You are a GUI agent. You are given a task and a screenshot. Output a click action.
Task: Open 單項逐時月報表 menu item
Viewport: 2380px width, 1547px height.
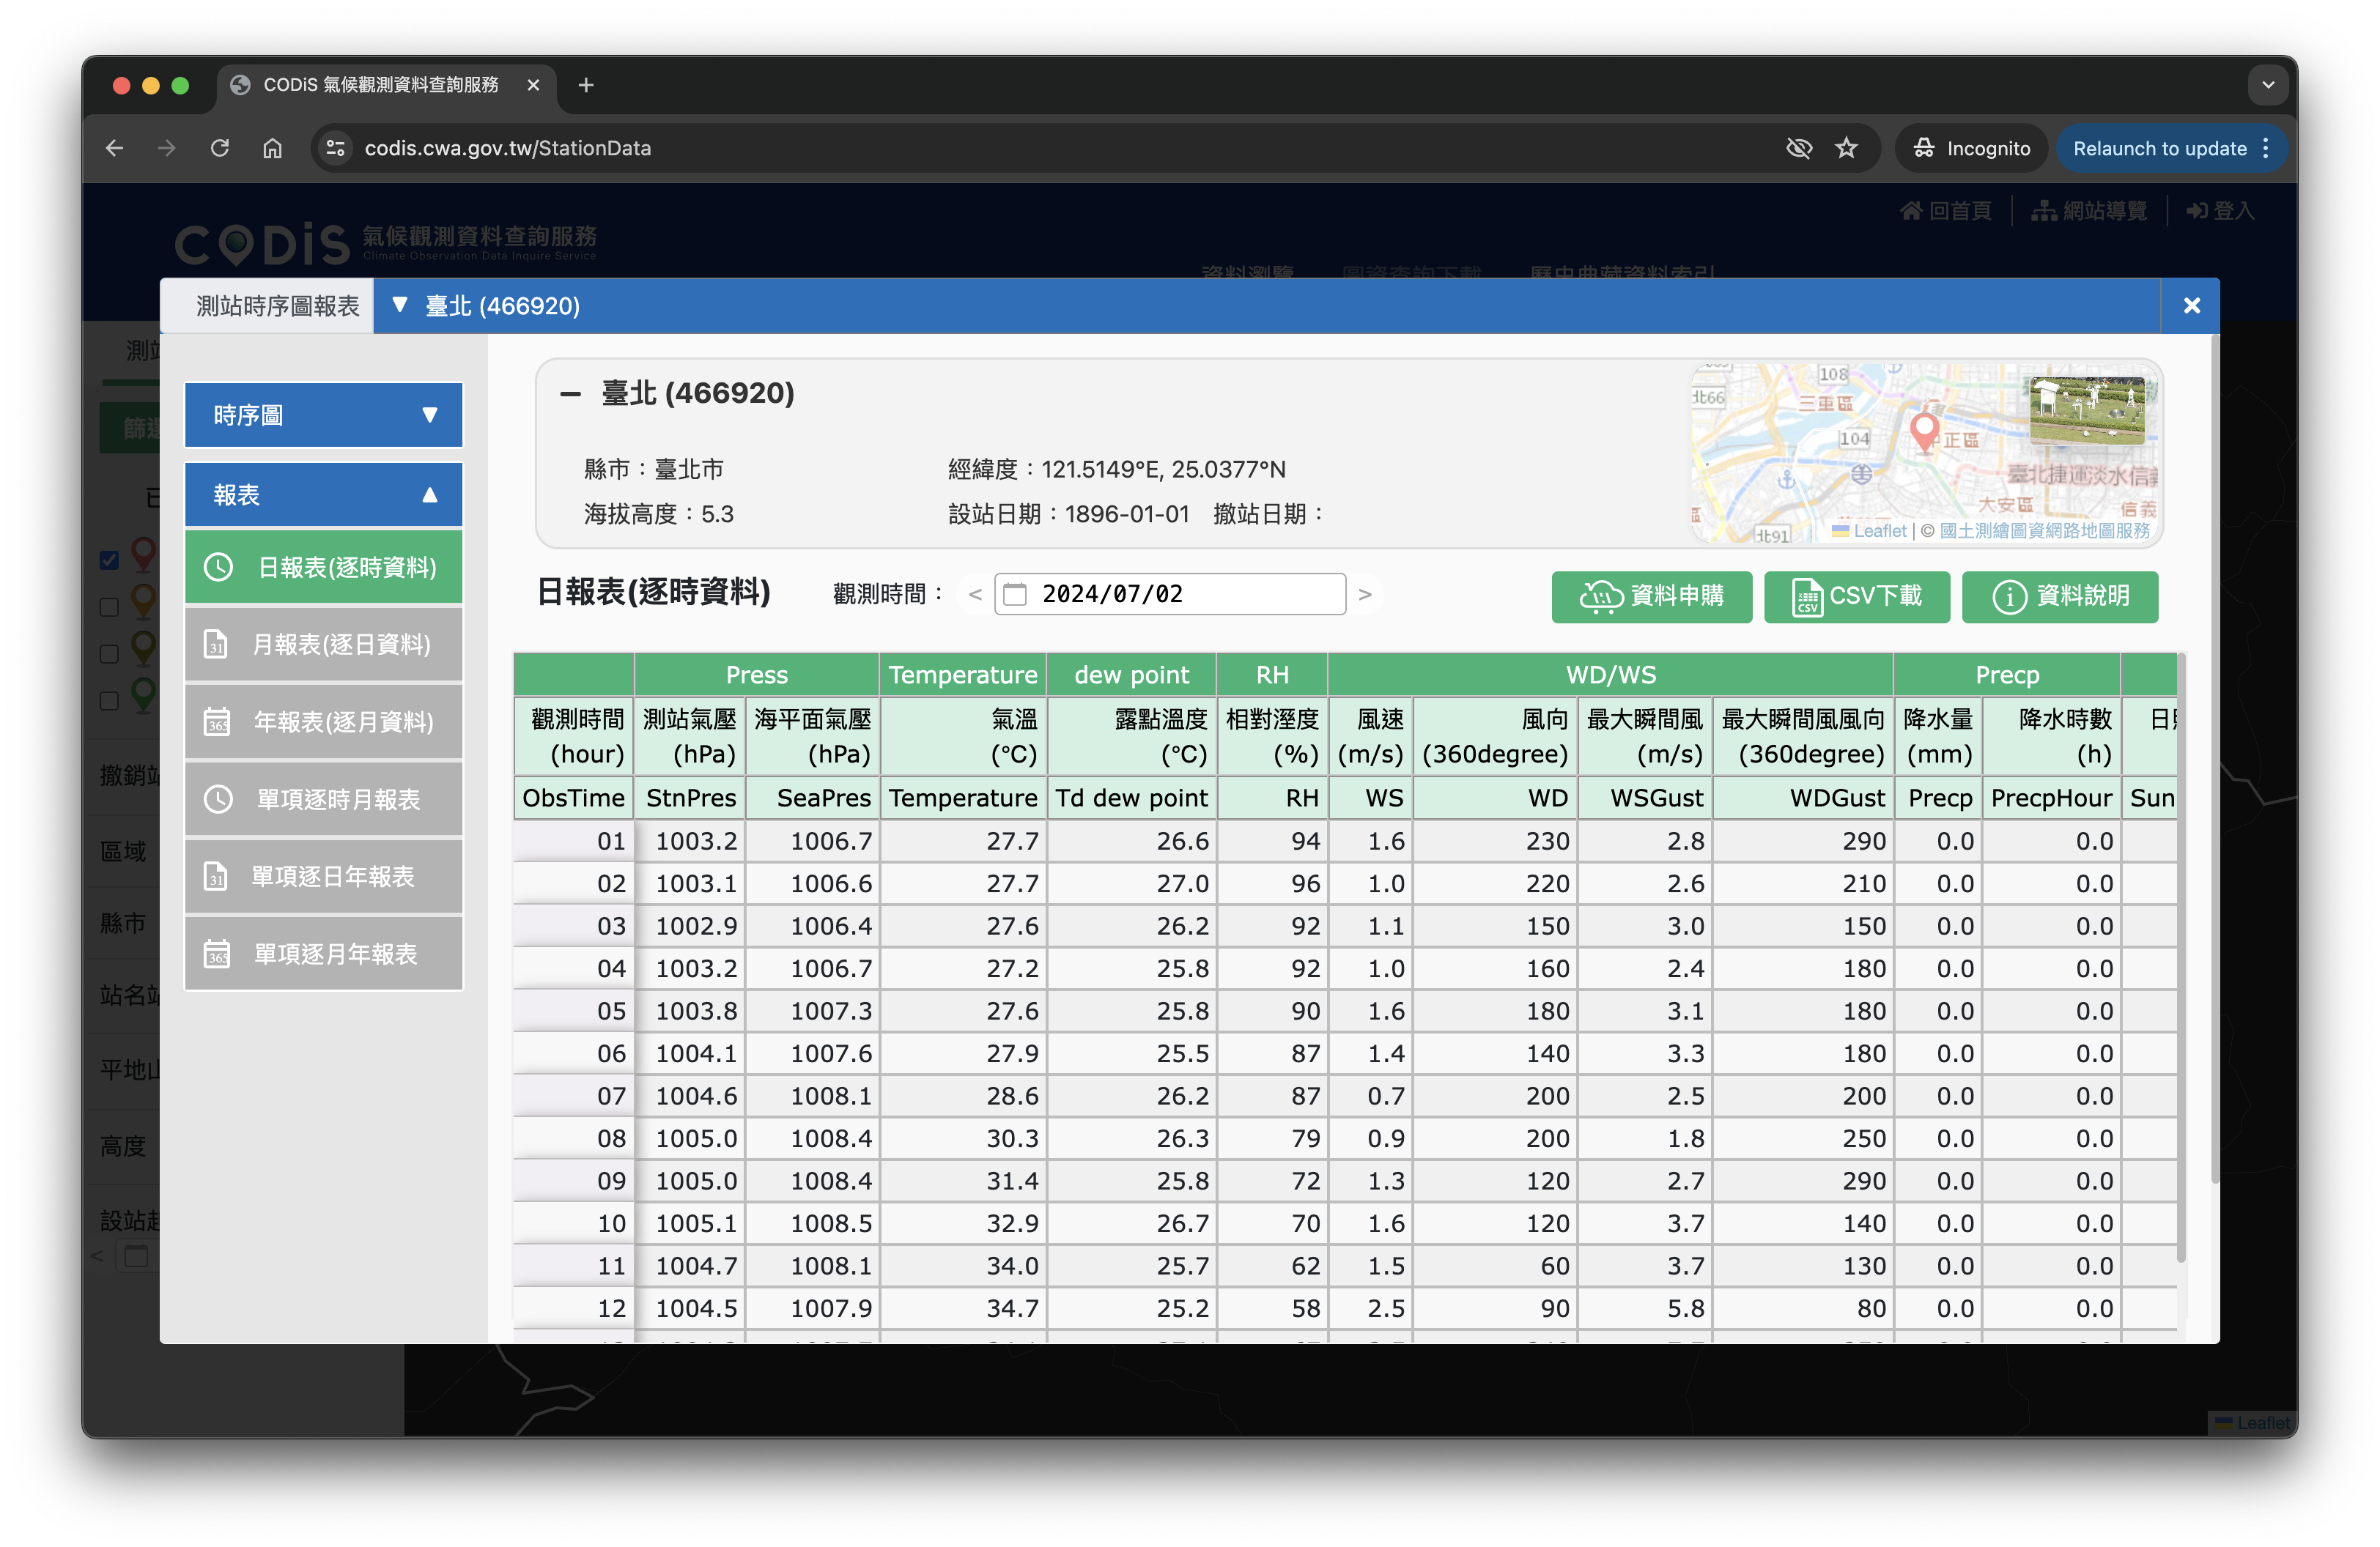(323, 799)
